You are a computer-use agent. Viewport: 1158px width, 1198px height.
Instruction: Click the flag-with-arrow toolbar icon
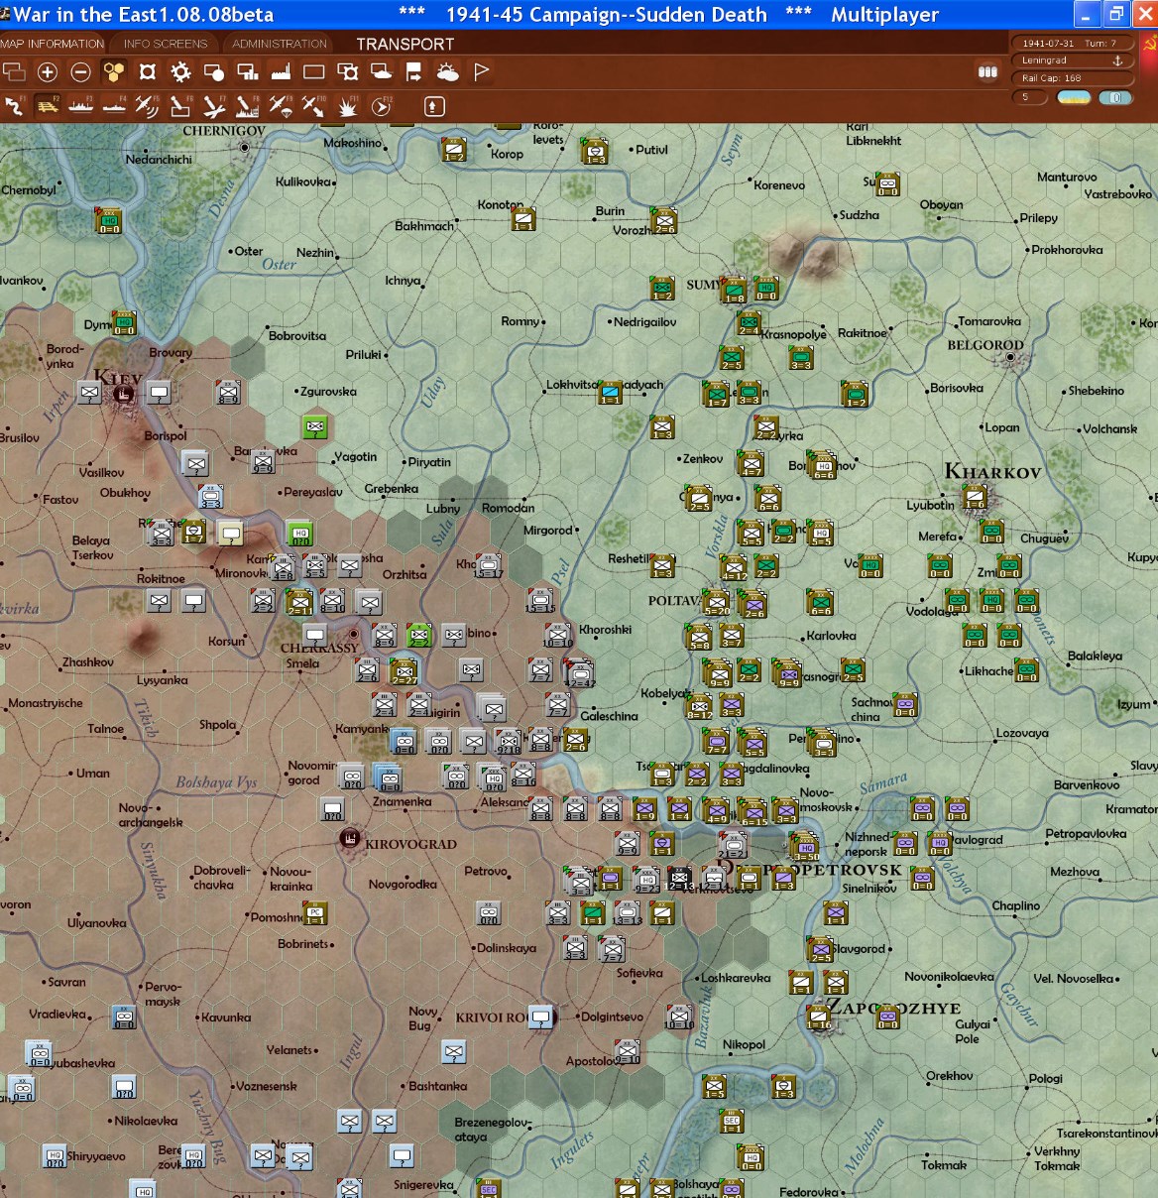[x=414, y=71]
